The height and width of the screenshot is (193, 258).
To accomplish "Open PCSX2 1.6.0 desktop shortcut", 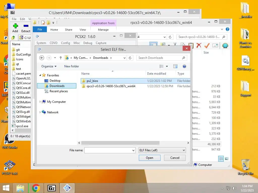I will (10, 167).
